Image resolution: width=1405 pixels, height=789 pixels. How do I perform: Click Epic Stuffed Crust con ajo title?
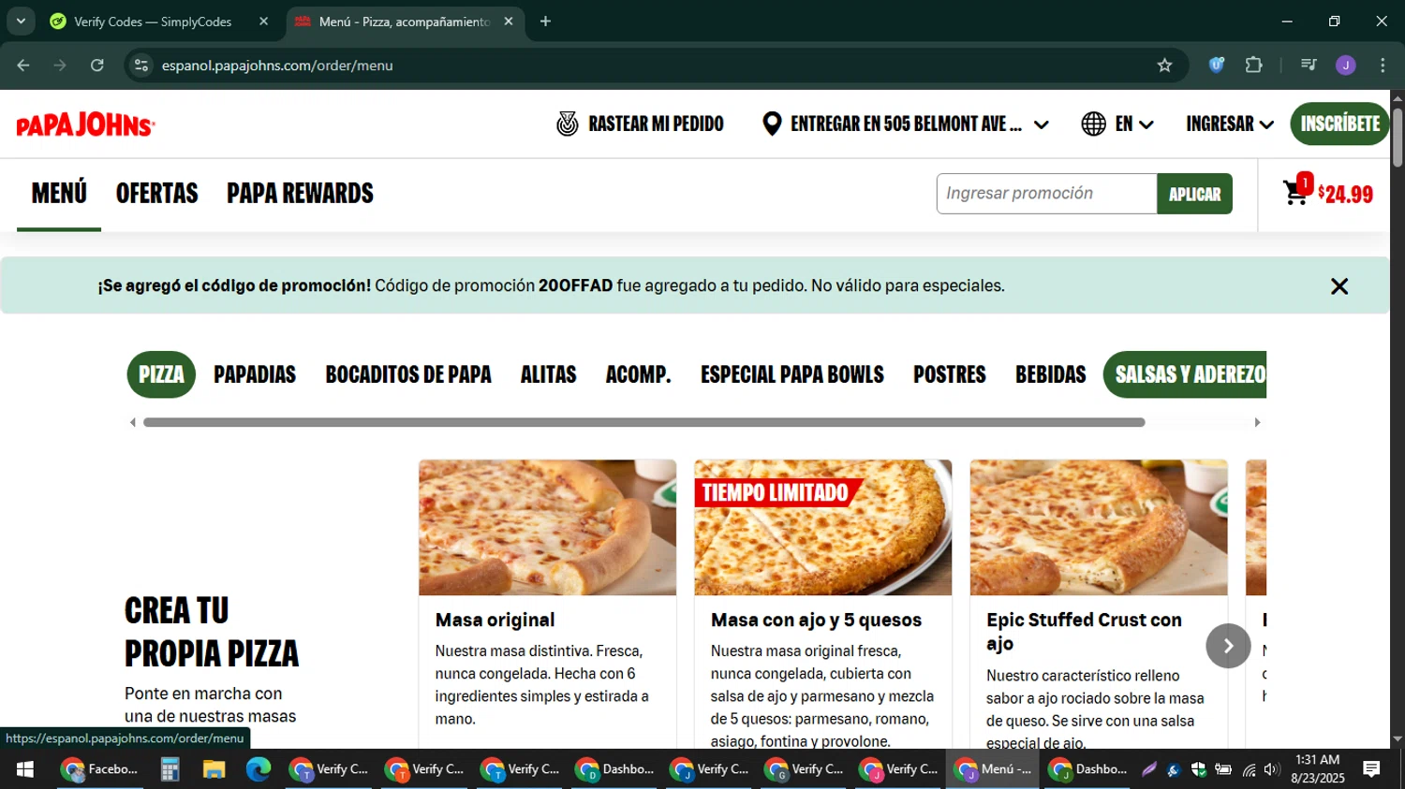coord(1084,632)
